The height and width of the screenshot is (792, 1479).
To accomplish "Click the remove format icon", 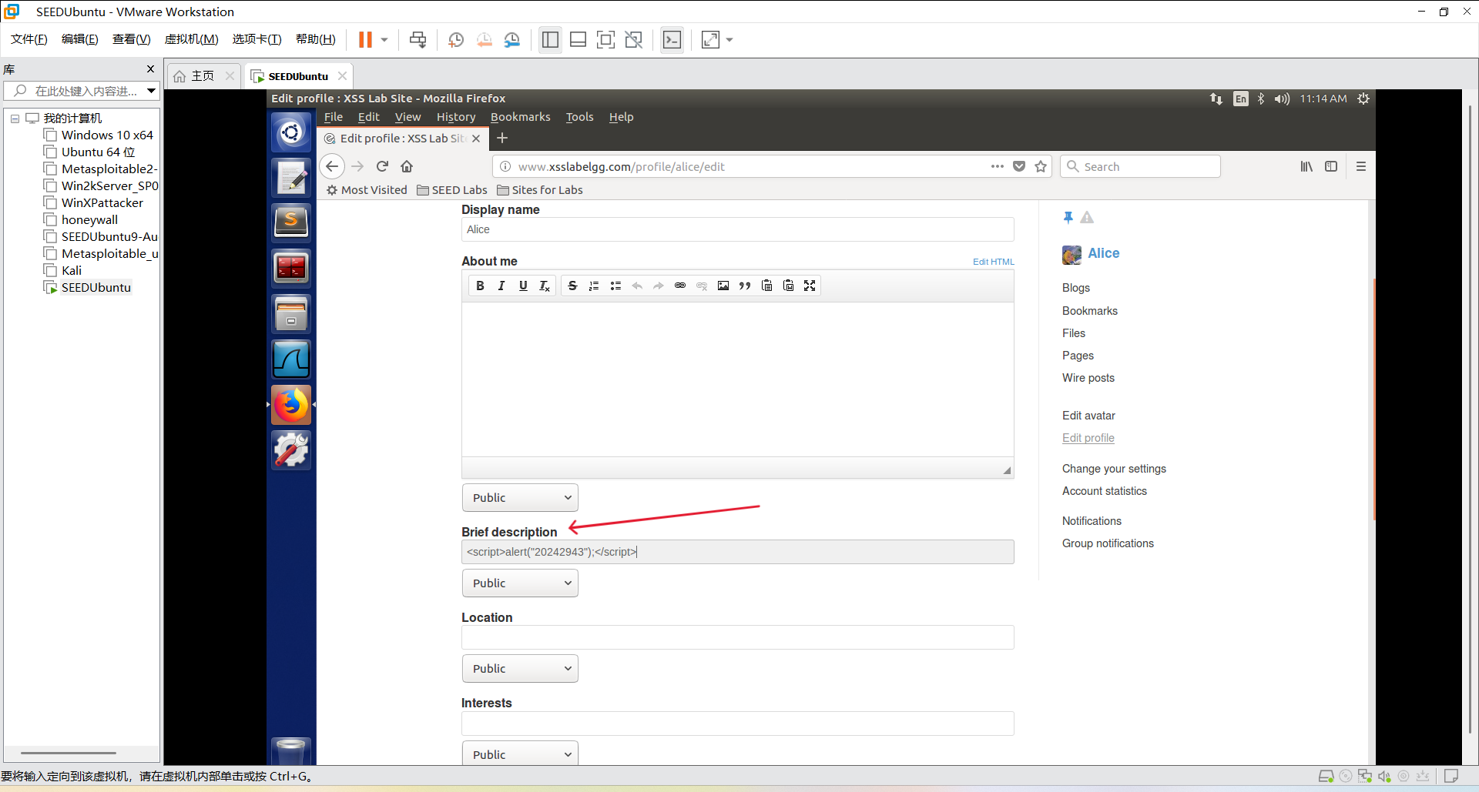I will click(x=545, y=286).
